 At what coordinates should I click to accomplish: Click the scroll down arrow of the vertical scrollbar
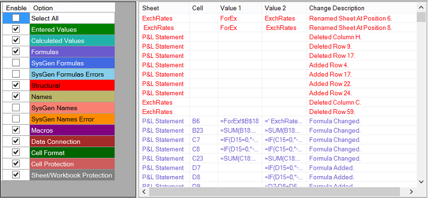pos(421,181)
